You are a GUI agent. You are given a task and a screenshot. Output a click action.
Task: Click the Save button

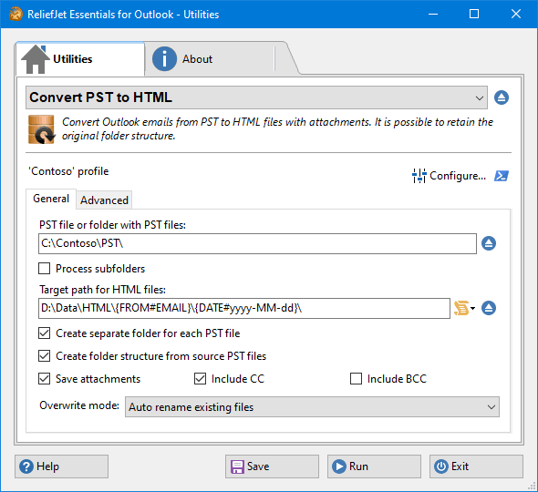(272, 466)
